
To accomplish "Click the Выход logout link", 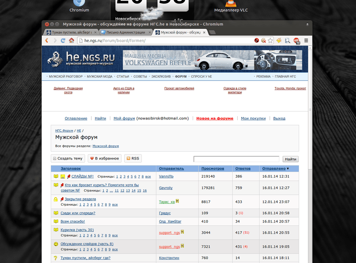I will pos(279,118).
